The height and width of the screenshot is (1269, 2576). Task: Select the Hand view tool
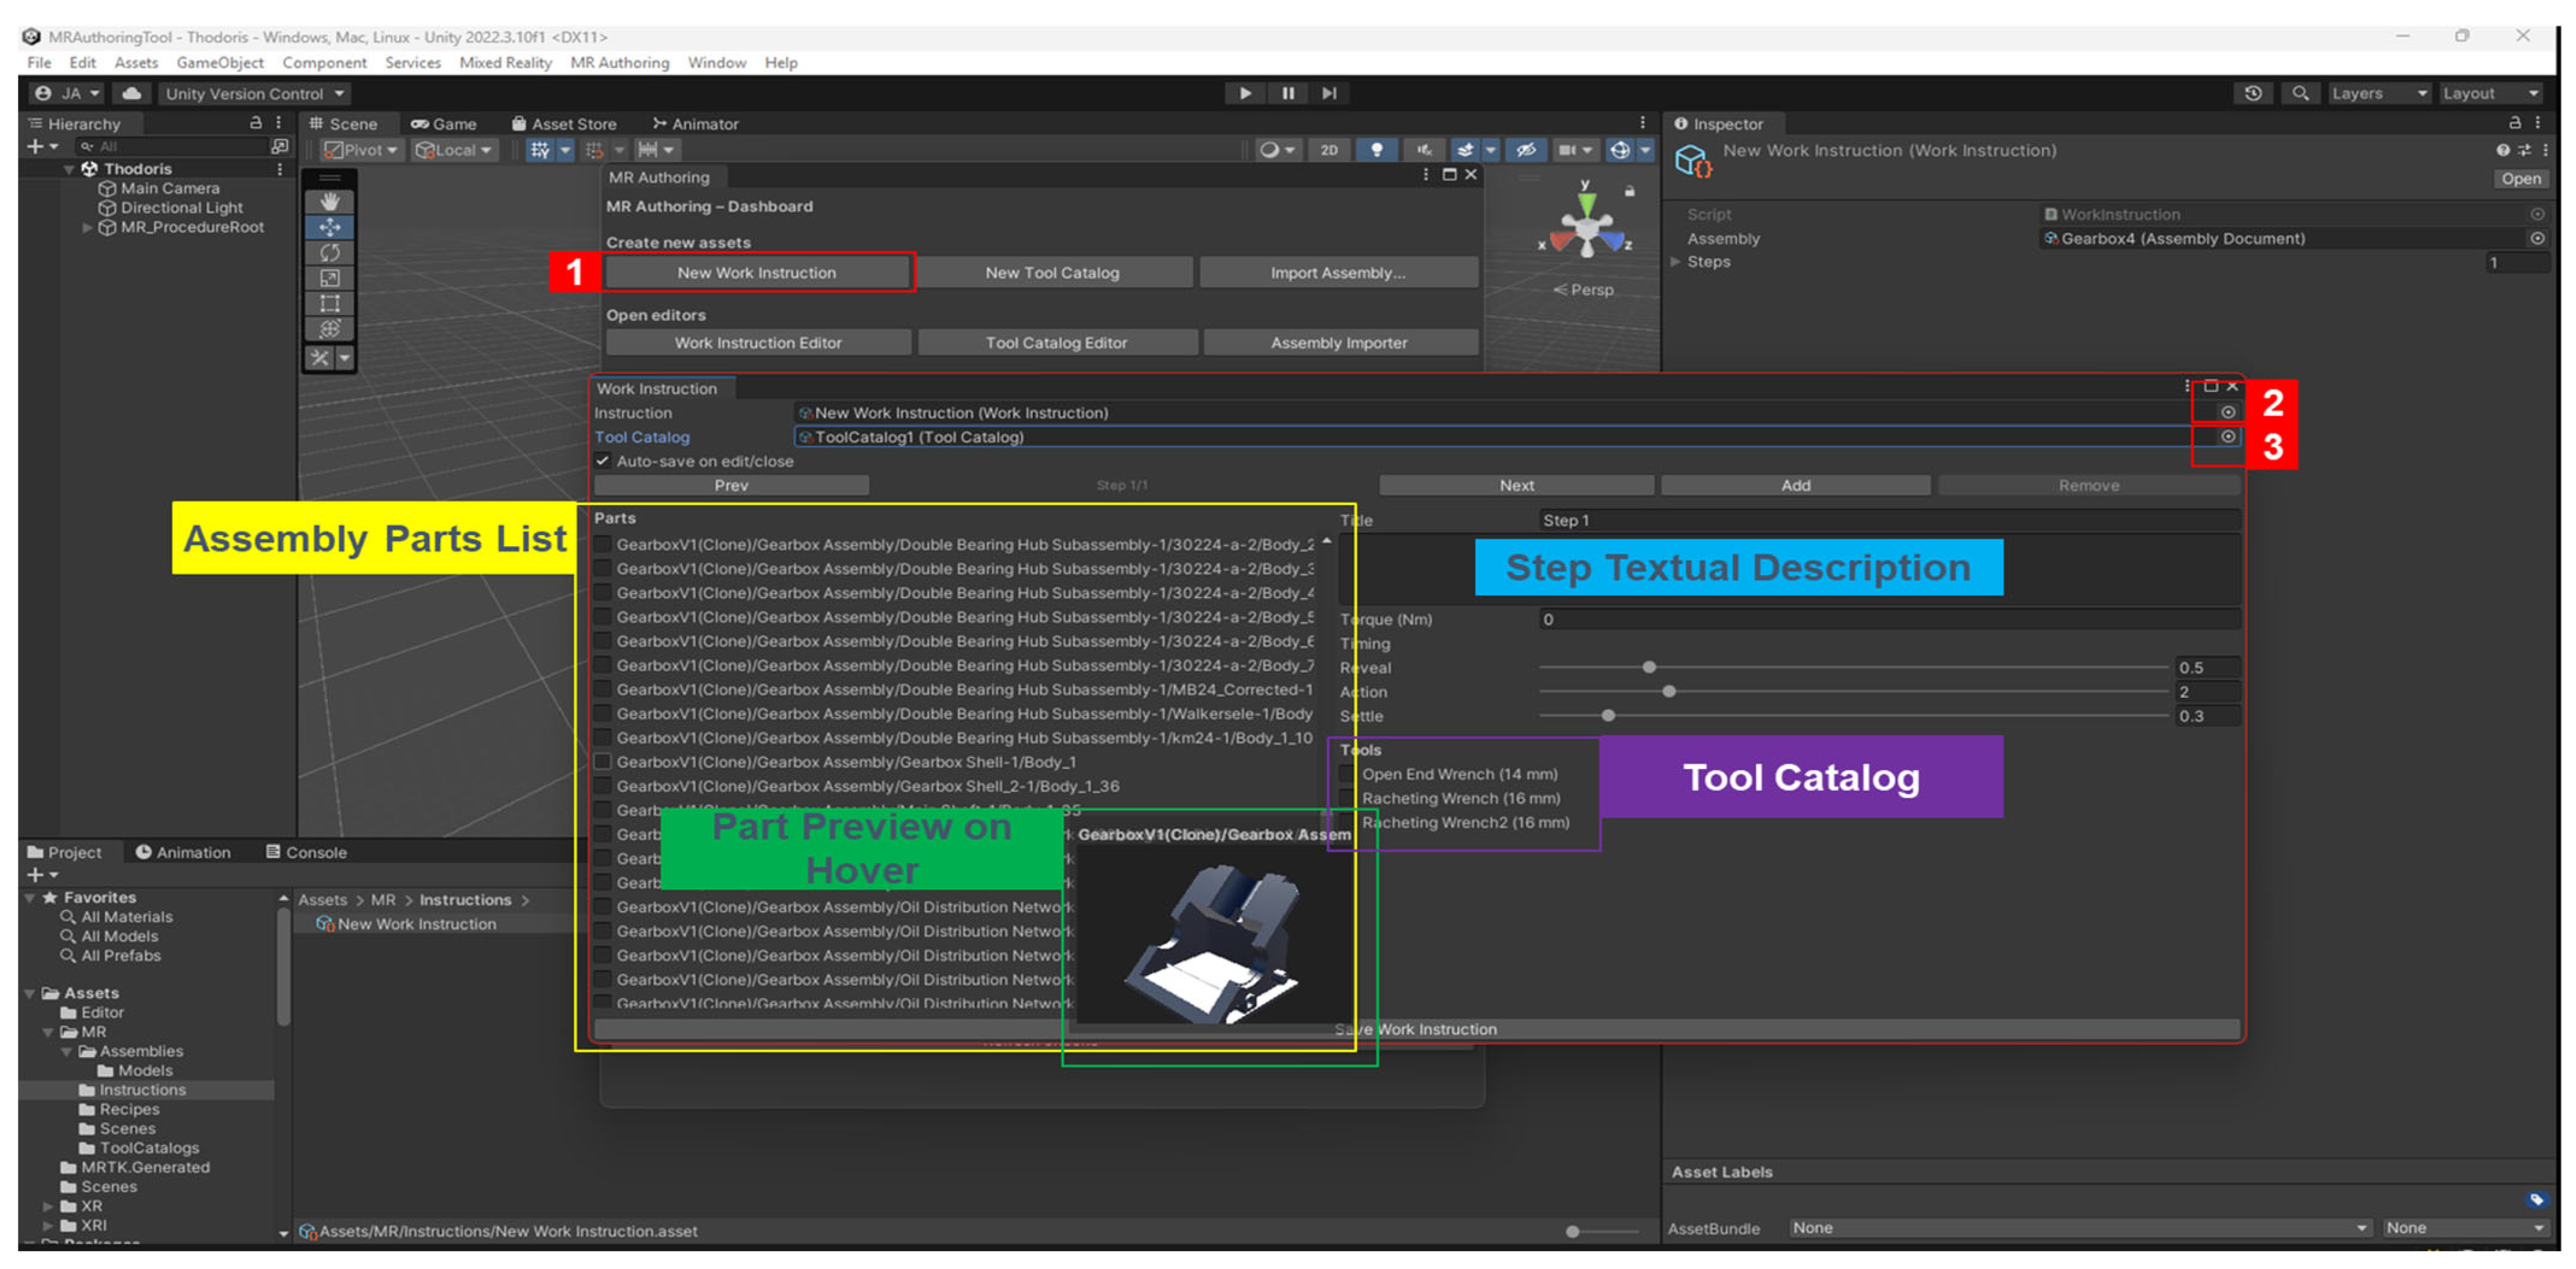[329, 201]
